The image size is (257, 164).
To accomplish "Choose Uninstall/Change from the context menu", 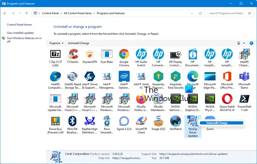I will click(221, 123).
